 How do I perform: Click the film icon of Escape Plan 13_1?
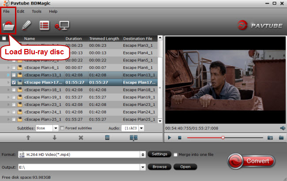click(20, 75)
